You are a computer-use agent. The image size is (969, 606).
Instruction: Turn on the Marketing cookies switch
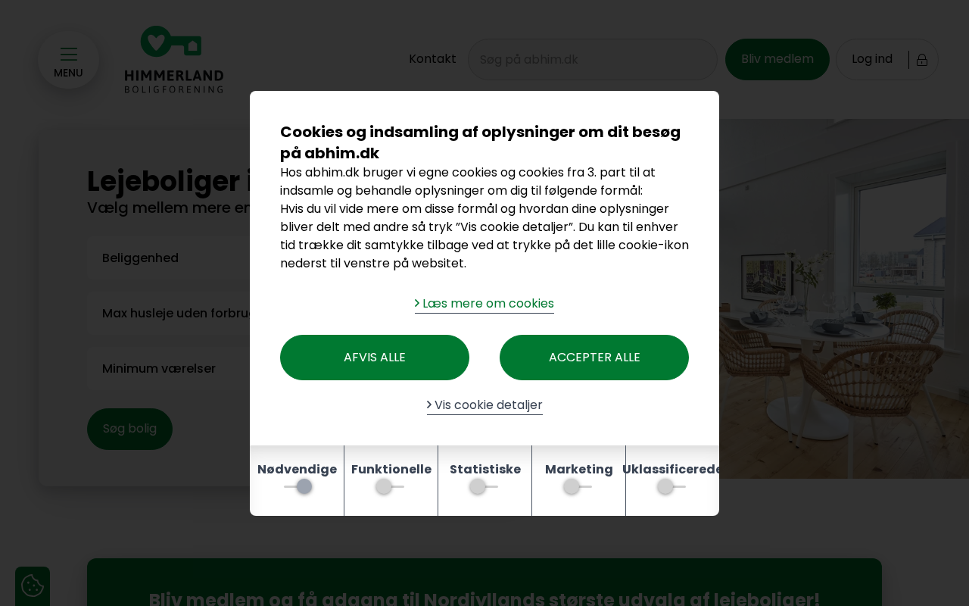[x=578, y=486]
